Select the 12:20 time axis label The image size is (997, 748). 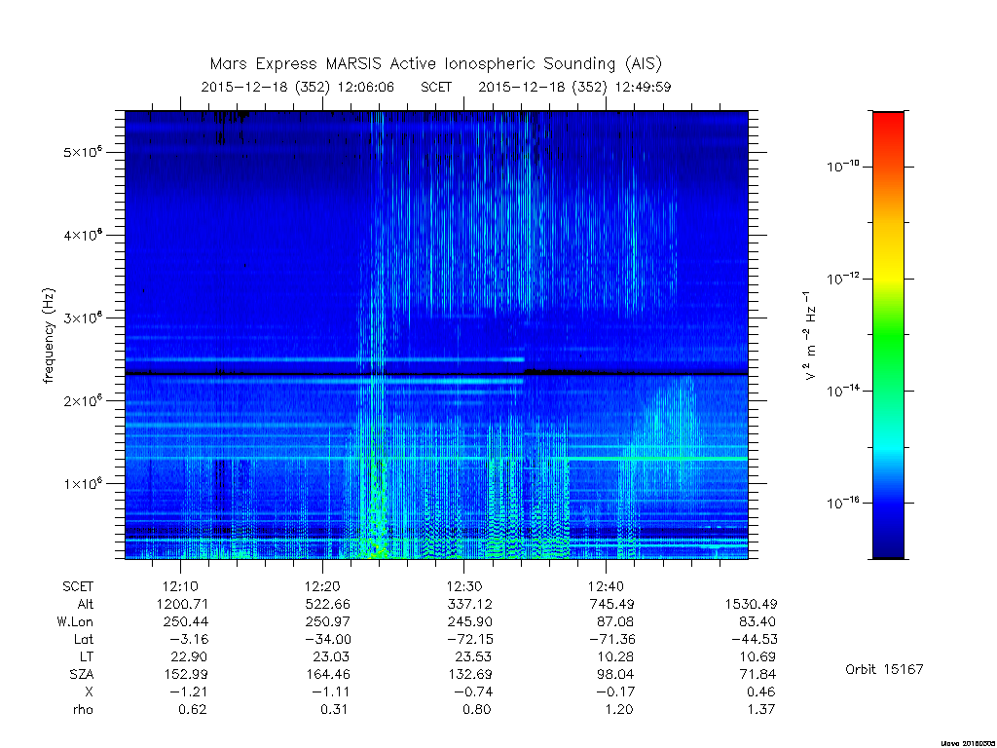[322, 585]
